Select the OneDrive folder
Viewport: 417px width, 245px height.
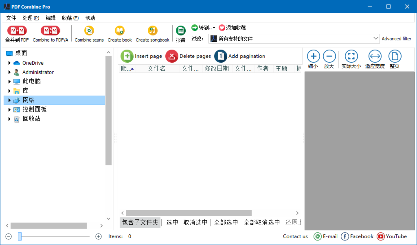point(33,63)
